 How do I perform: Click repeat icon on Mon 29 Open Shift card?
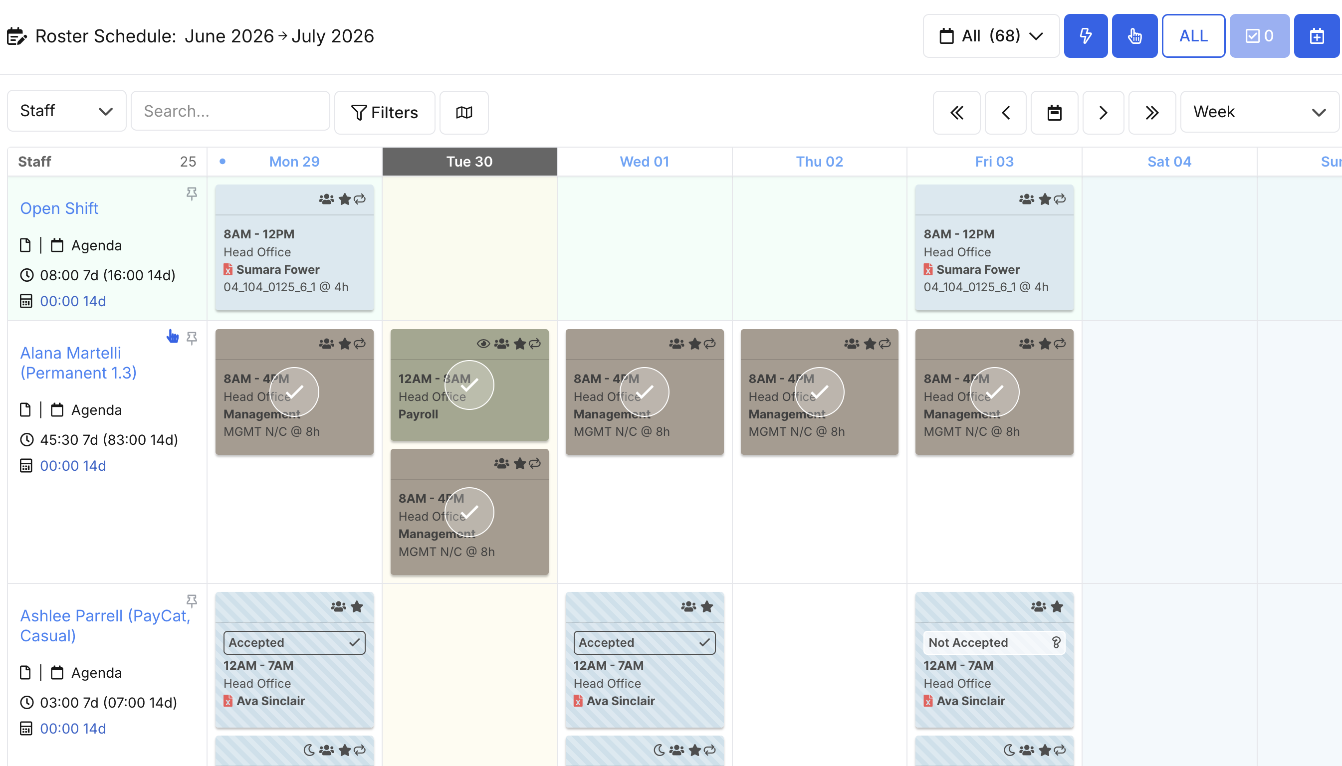click(360, 199)
